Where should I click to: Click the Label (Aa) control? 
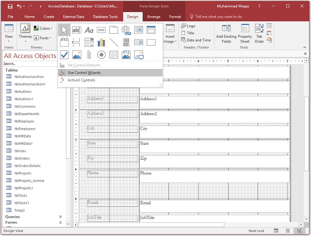(x=89, y=30)
